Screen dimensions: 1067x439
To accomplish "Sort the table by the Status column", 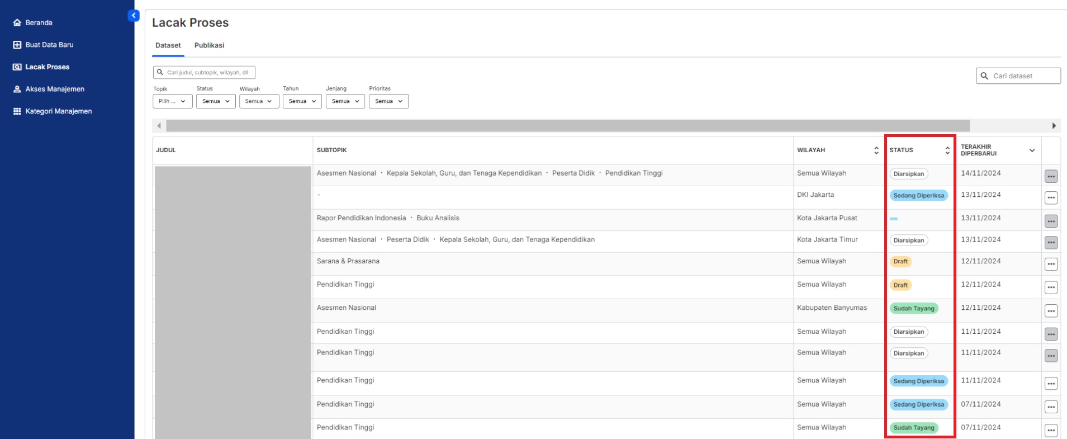I will 947,150.
